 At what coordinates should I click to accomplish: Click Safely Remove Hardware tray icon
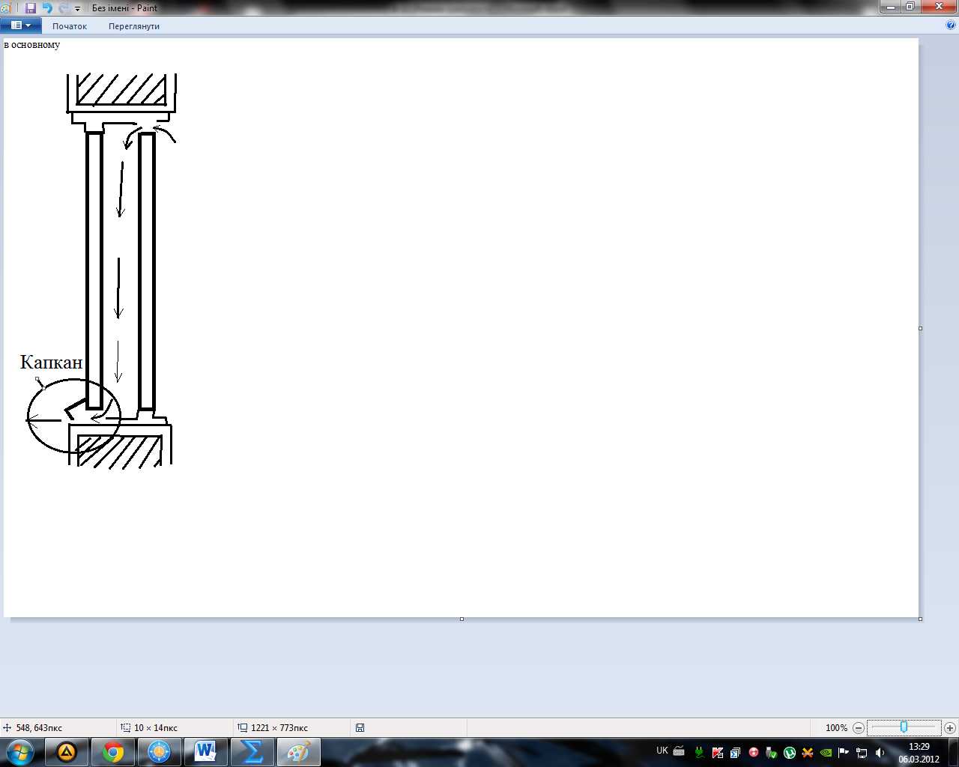(772, 753)
